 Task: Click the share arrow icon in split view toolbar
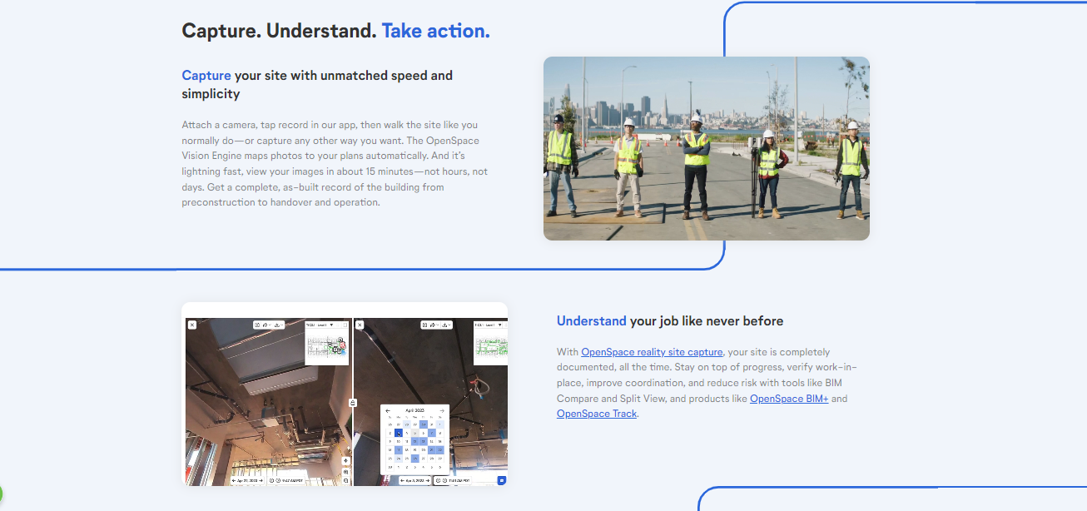coord(266,325)
